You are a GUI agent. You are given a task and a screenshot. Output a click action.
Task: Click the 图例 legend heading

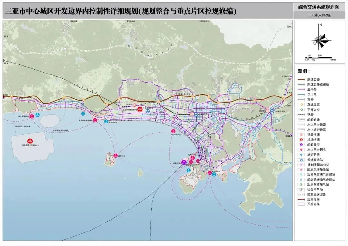click(x=304, y=71)
